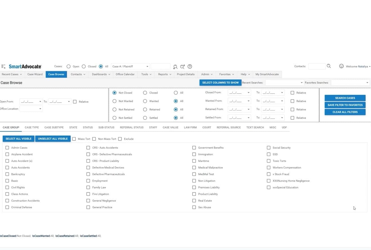Enable the Wanted radio option
Image resolution: width=371 pixels, height=250 pixels.
pyautogui.click(x=145, y=101)
